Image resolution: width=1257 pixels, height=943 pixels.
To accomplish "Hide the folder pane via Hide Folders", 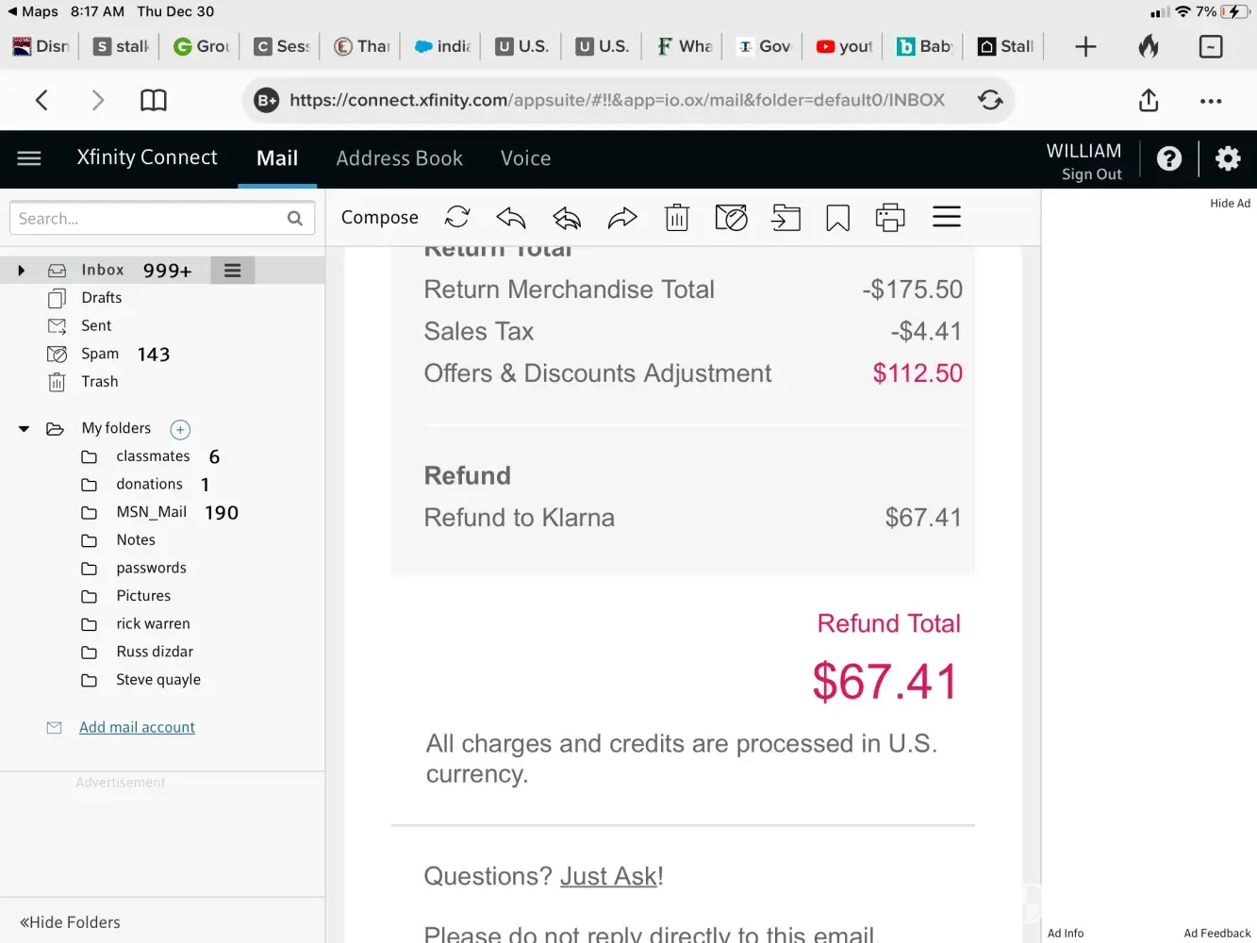I will pyautogui.click(x=71, y=922).
